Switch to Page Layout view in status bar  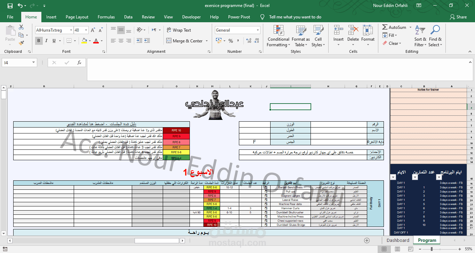(x=397, y=249)
